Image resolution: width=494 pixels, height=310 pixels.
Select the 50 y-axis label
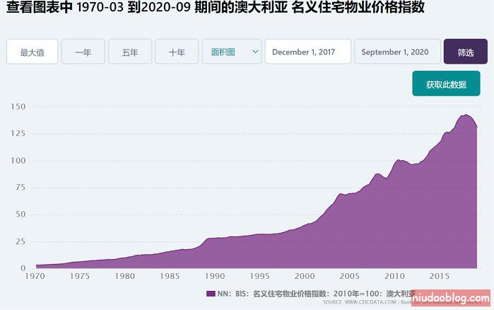point(20,214)
